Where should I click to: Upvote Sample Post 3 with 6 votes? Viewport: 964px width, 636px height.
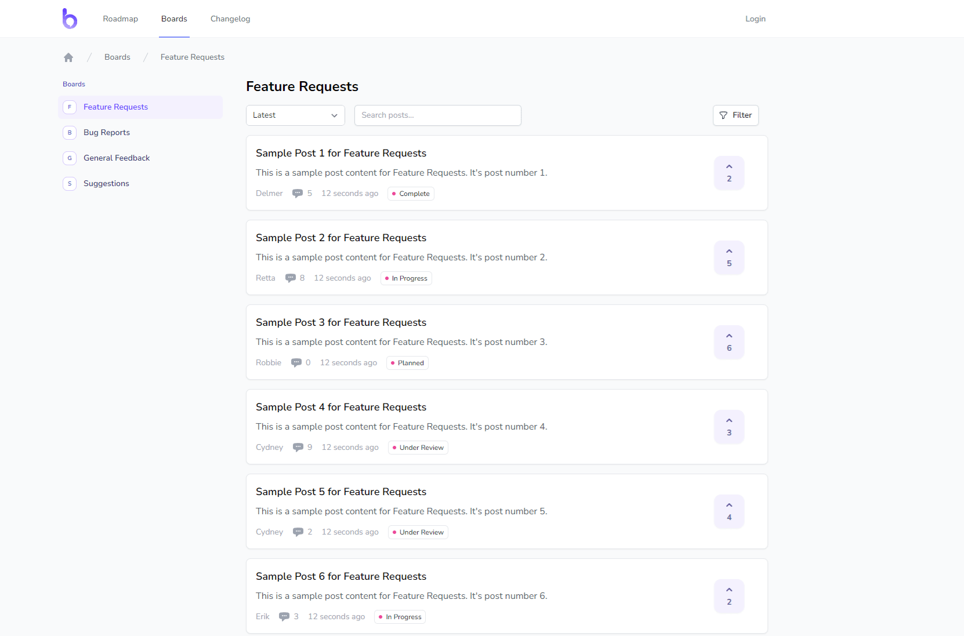(729, 342)
